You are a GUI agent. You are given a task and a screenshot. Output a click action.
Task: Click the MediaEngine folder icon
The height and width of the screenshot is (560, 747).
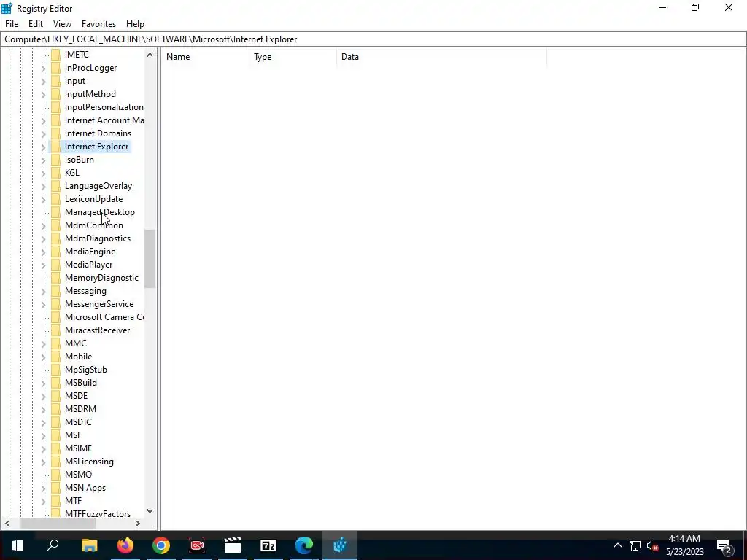55,252
